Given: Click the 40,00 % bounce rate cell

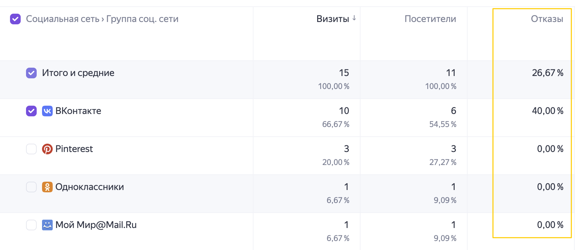Looking at the screenshot, I should (548, 111).
